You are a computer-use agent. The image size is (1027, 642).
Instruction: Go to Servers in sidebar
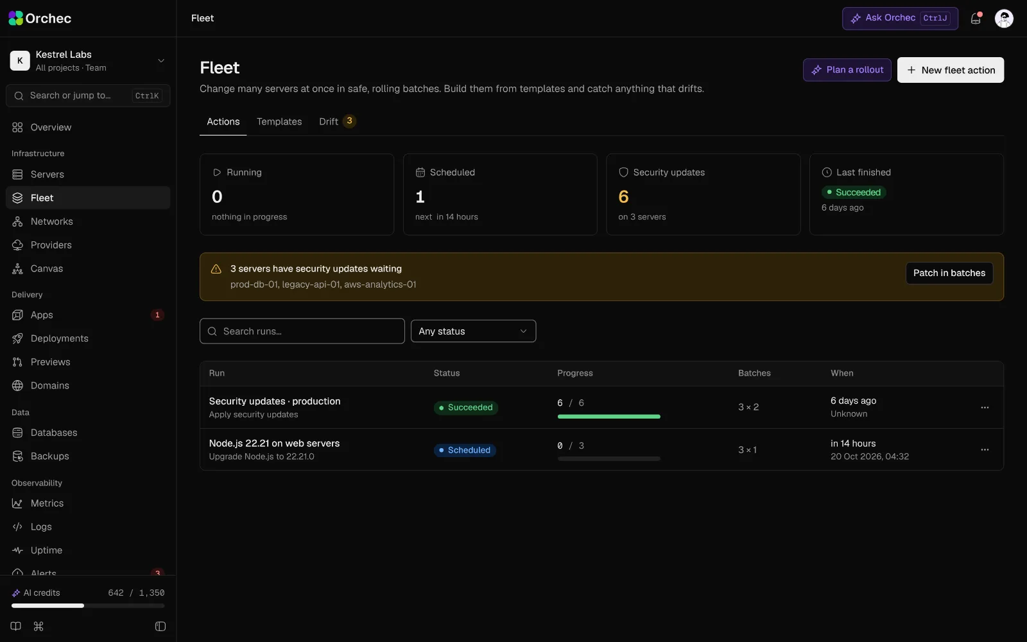coord(88,174)
